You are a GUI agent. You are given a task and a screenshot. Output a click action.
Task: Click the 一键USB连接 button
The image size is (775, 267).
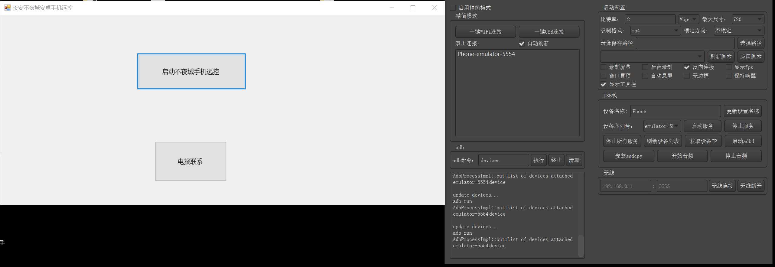pos(549,31)
